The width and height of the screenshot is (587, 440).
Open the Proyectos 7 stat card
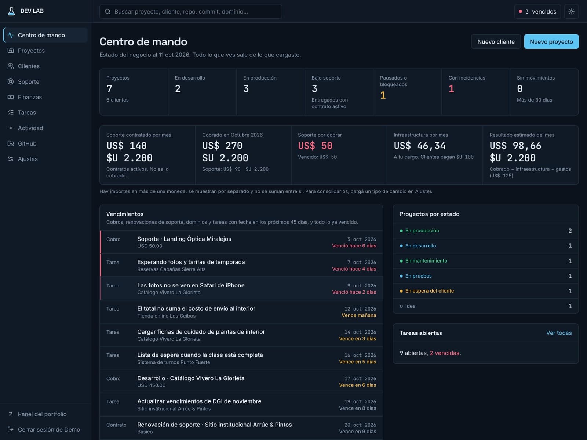(x=134, y=92)
